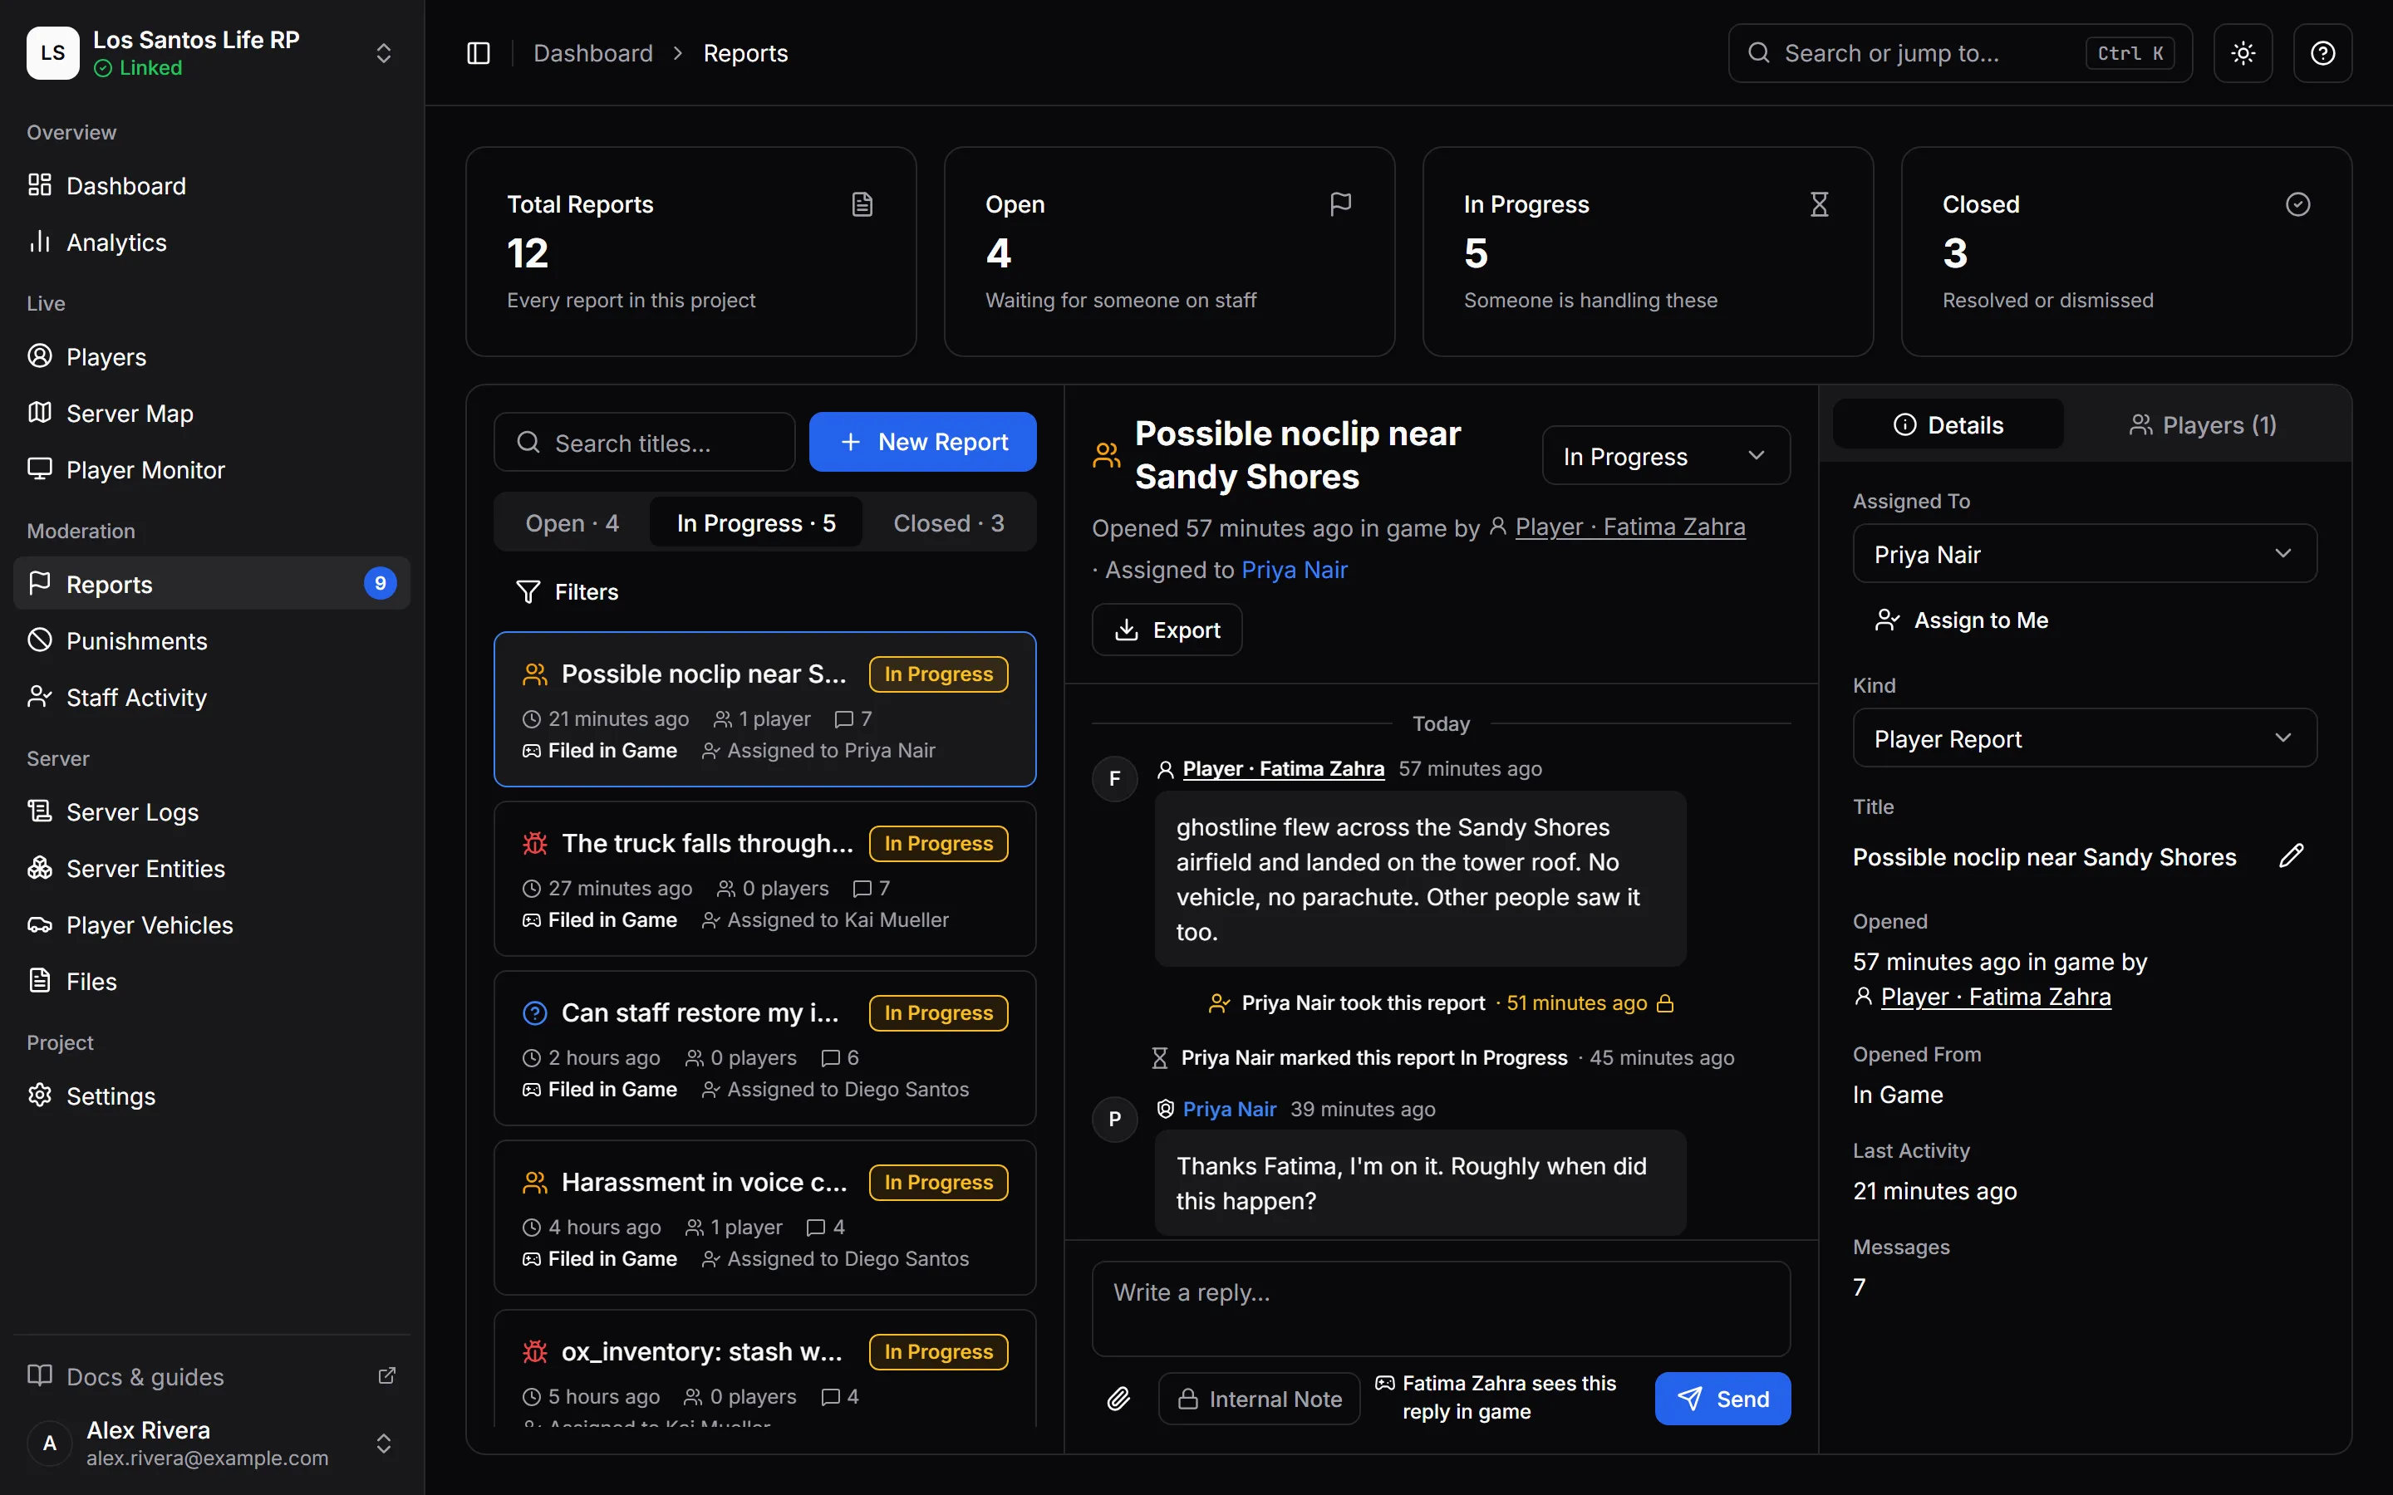Image resolution: width=2393 pixels, height=1495 pixels.
Task: Switch to the Open · 4 tab
Action: (x=572, y=522)
